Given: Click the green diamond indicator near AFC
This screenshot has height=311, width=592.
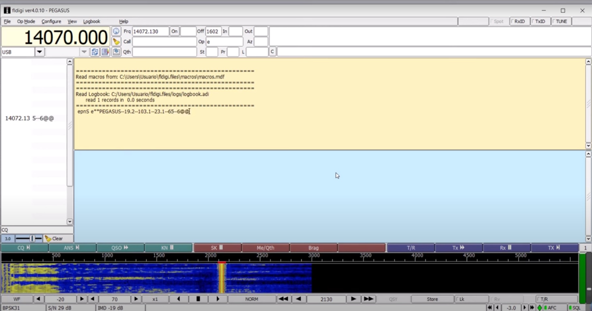Looking at the screenshot, I should point(540,308).
